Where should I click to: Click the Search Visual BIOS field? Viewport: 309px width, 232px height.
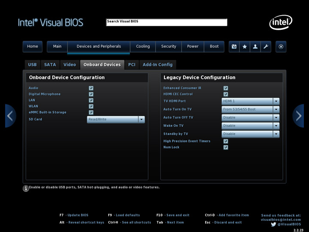167,22
